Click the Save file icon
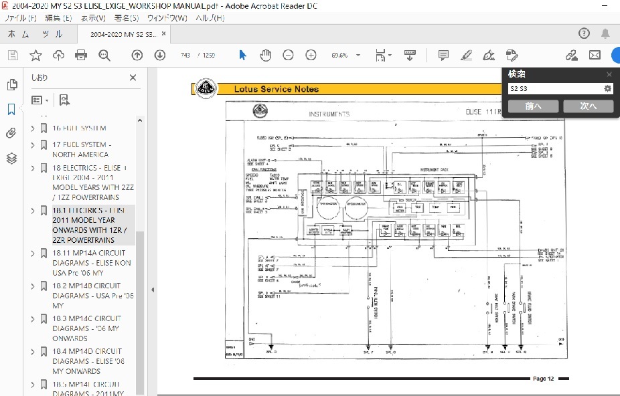The height and width of the screenshot is (396, 620). pos(13,56)
